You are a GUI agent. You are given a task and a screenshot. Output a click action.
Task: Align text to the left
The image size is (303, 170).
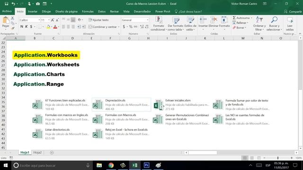click(63, 27)
